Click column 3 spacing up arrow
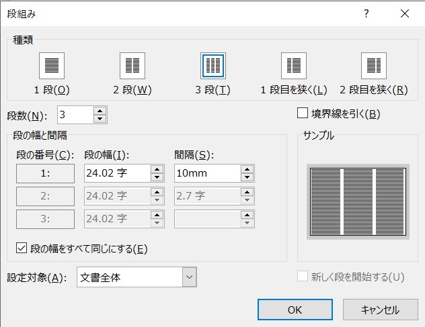Image resolution: width=425 pixels, height=327 pixels. pos(247,215)
